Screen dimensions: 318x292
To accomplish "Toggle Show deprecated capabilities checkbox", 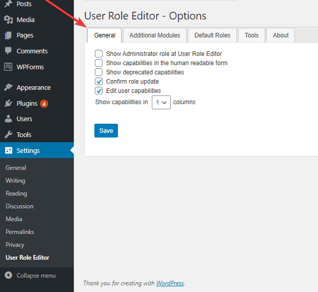I will (x=99, y=72).
